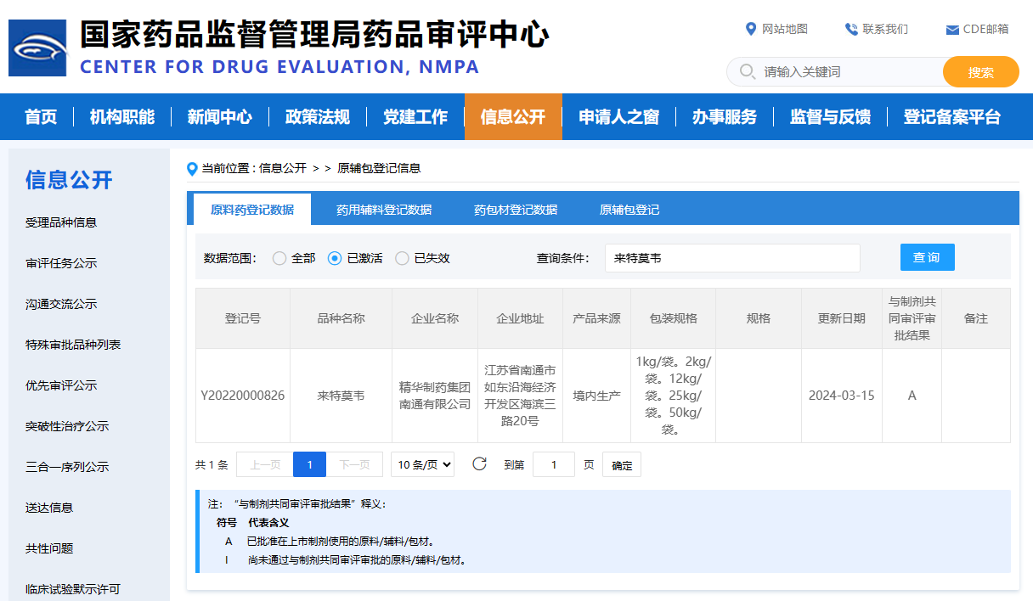Click the 联系我们 phone icon
The height and width of the screenshot is (601, 1033).
850,28
